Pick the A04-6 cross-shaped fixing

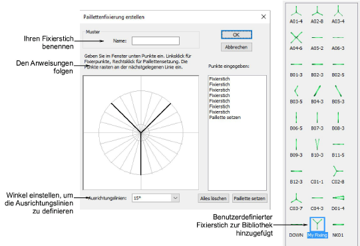coord(296,41)
